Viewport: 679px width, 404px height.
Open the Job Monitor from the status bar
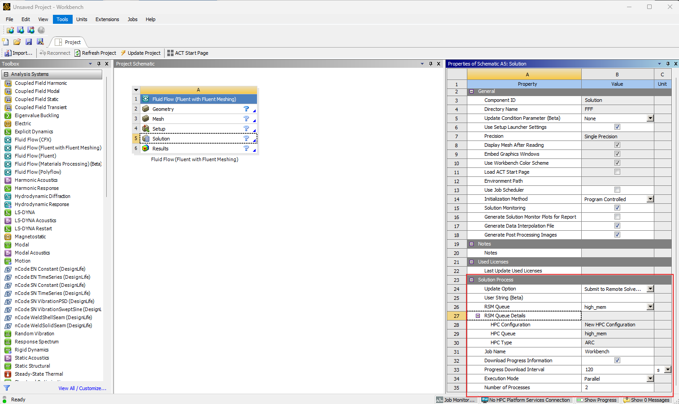coord(457,399)
